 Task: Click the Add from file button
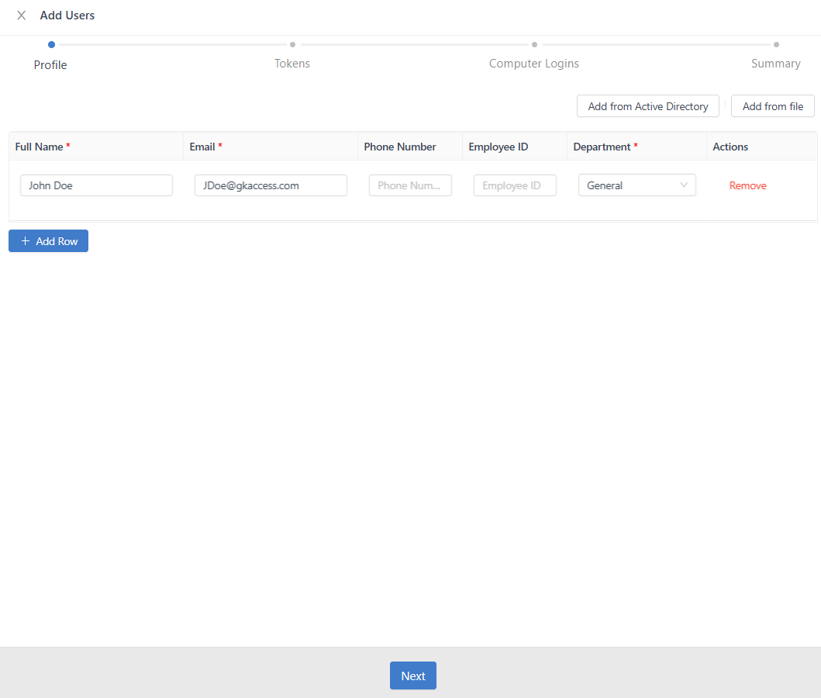(x=772, y=105)
